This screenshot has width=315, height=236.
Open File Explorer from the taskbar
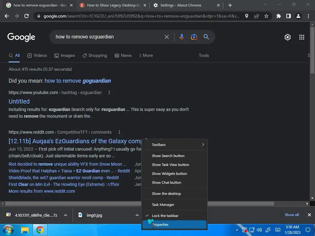[x=25, y=230]
